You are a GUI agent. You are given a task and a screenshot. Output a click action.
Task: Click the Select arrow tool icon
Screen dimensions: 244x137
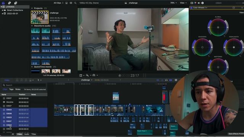[39, 80]
